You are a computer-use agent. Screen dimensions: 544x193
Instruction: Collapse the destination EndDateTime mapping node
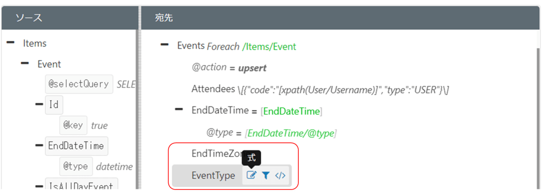coord(180,110)
